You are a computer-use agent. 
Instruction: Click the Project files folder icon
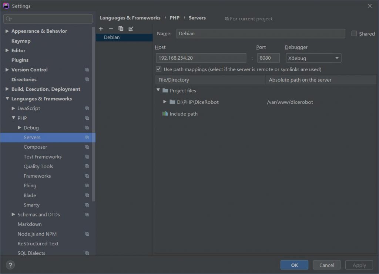[165, 90]
